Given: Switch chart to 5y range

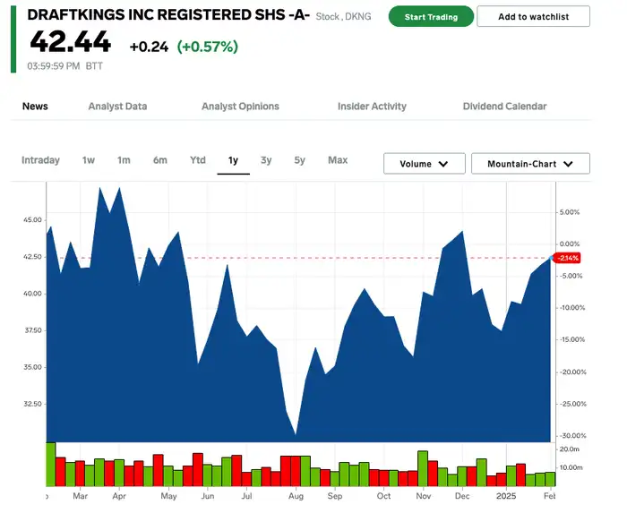Looking at the screenshot, I should tap(299, 160).
